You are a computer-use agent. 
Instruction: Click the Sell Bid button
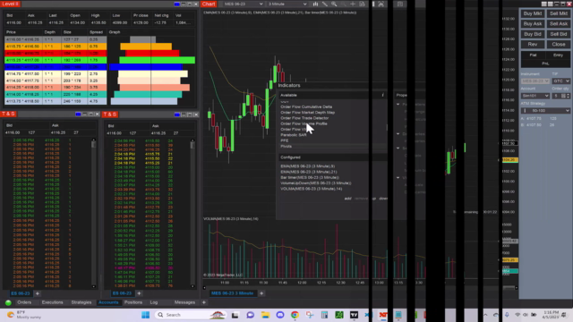tap(559, 34)
